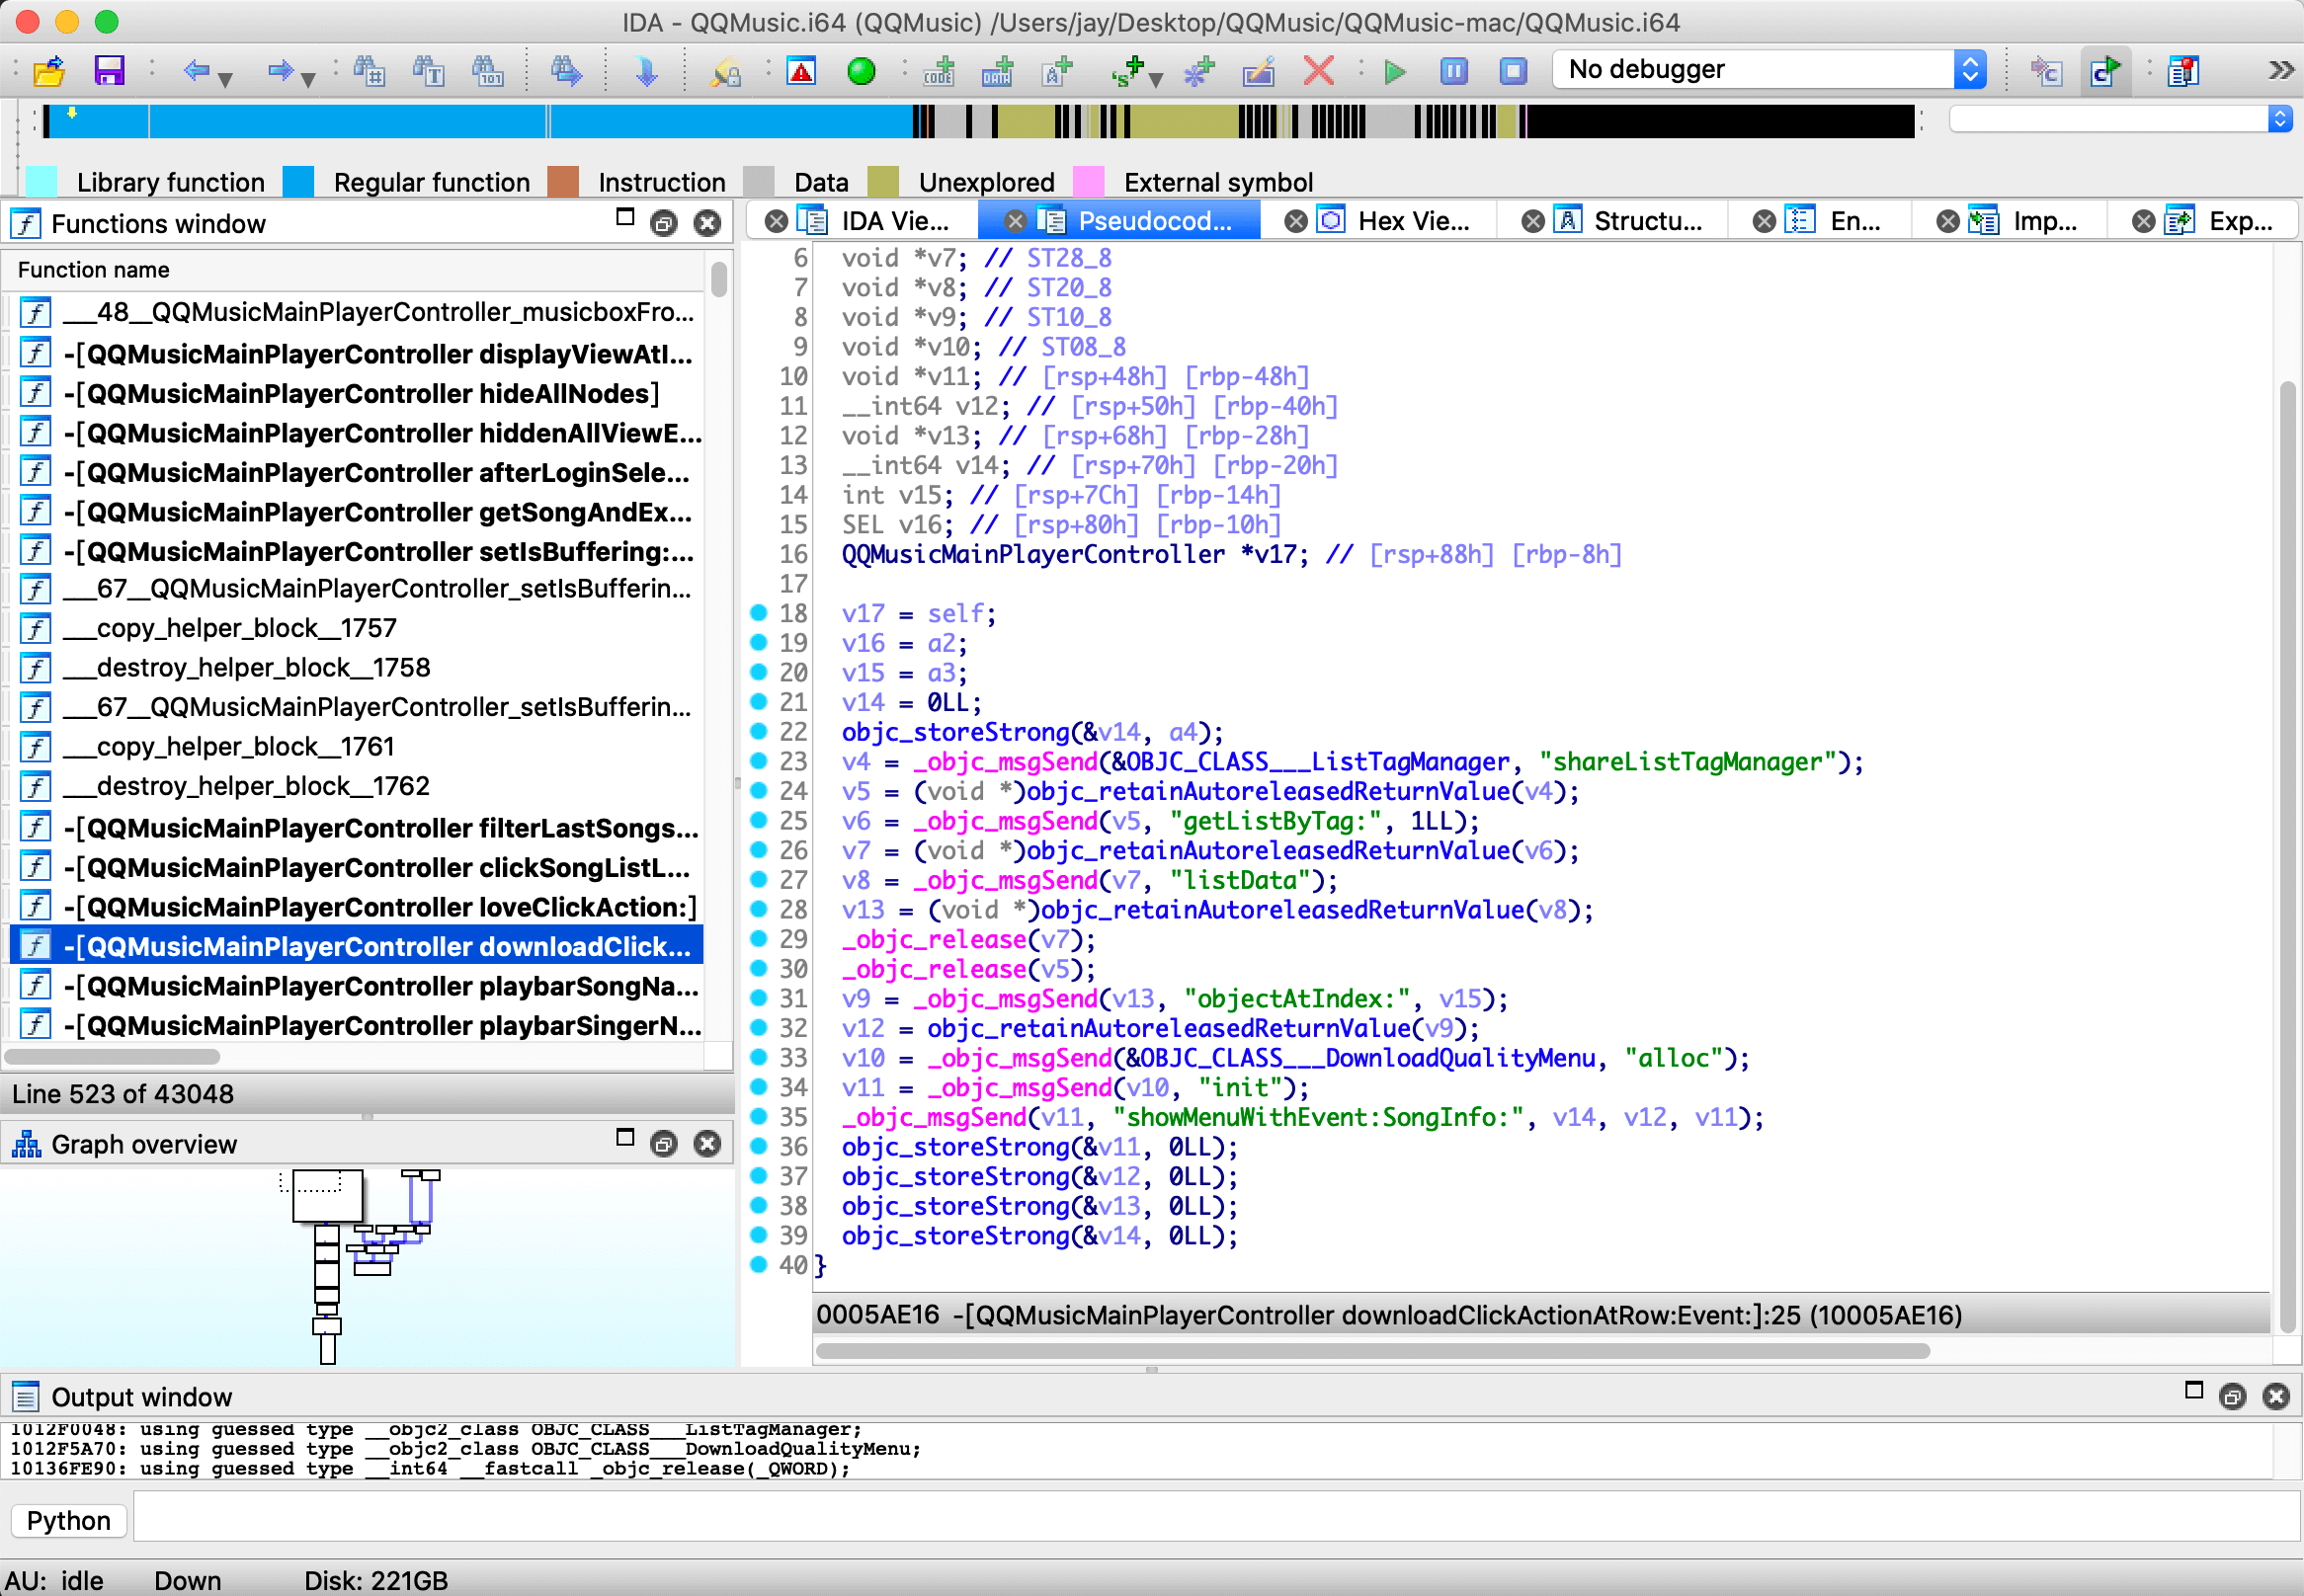Close the IDA View tab
Image resolution: width=2304 pixels, height=1596 pixels.
[776, 221]
